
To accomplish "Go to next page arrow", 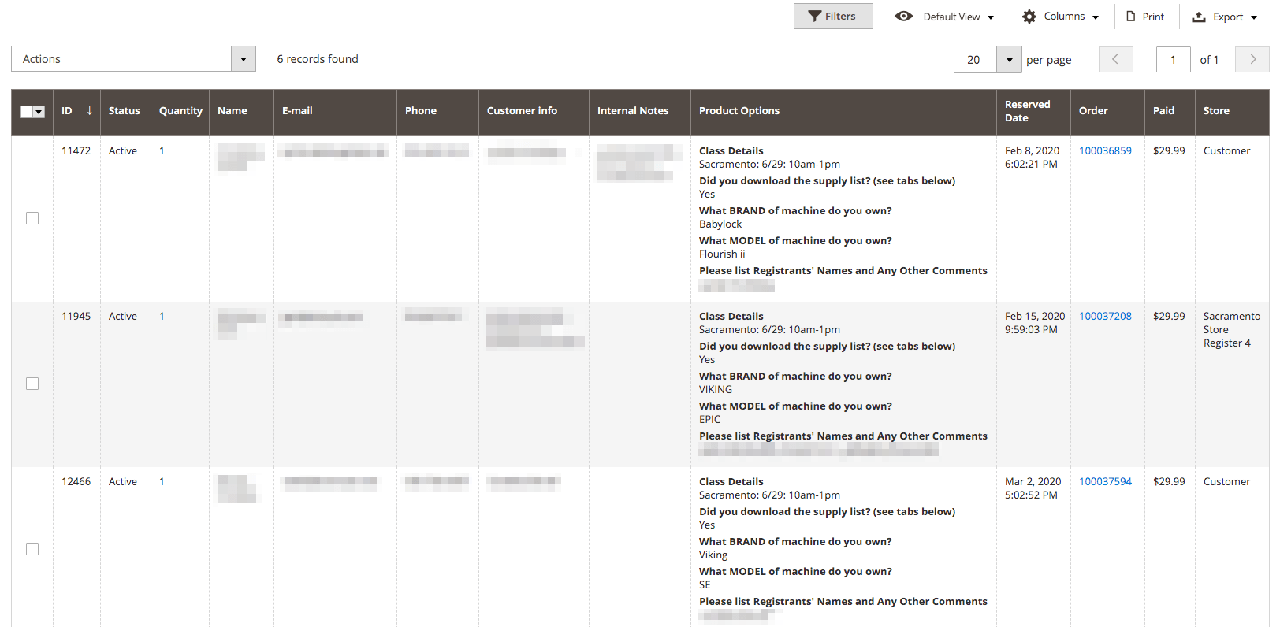I will [1252, 59].
